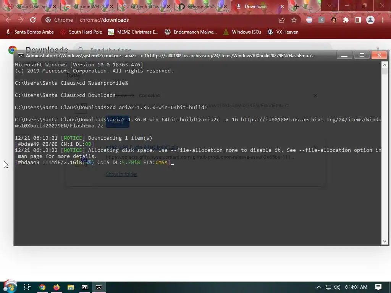Select the cmd taskbar icon

(99, 287)
